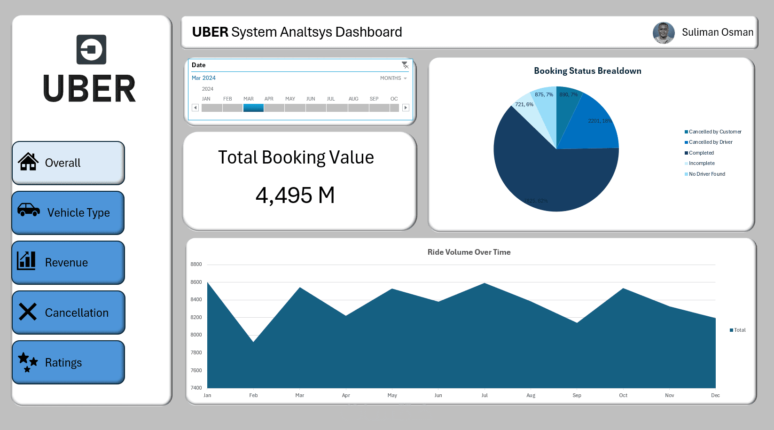The image size is (774, 430).
Task: Click the Sep label on the ride chart axis
Action: (x=577, y=396)
